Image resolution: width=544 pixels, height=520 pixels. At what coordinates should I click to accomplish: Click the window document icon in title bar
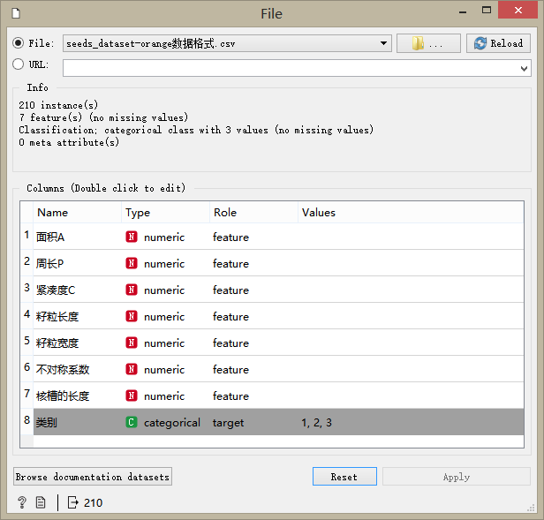click(16, 13)
